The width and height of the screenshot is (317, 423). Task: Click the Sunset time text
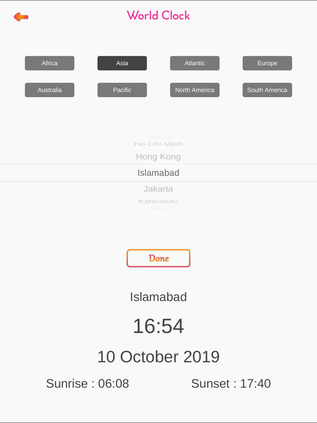231,384
